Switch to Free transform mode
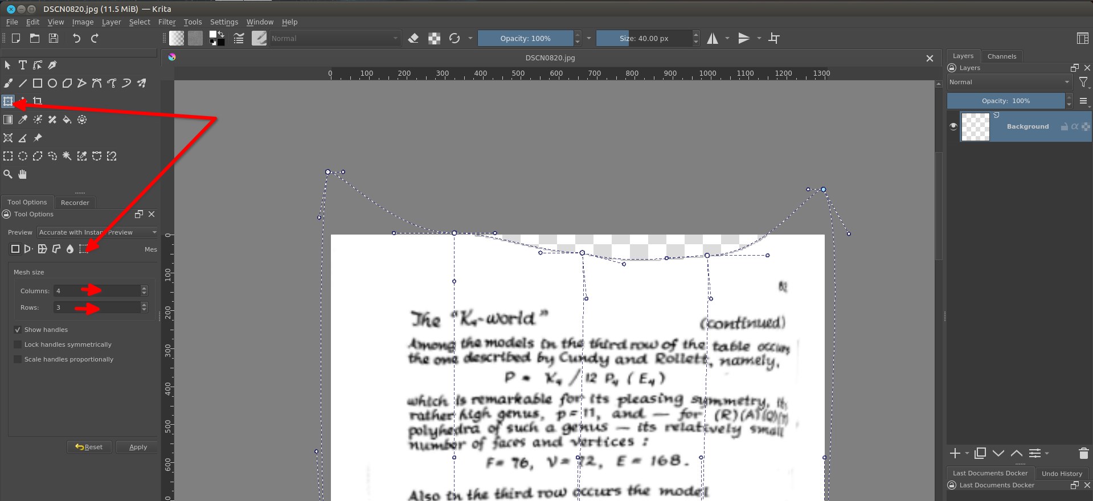This screenshot has width=1093, height=501. (x=15, y=249)
